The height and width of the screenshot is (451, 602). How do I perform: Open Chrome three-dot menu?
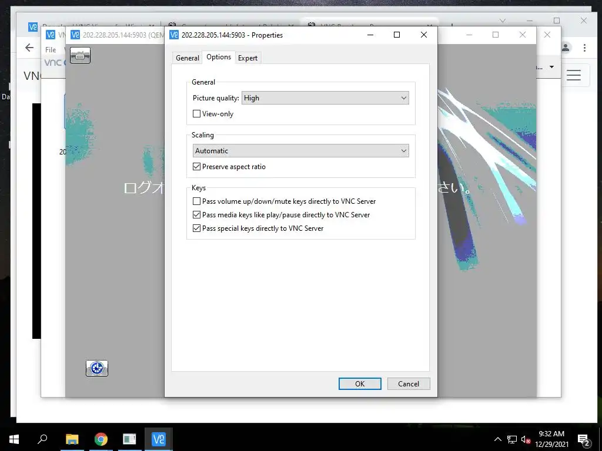(584, 48)
